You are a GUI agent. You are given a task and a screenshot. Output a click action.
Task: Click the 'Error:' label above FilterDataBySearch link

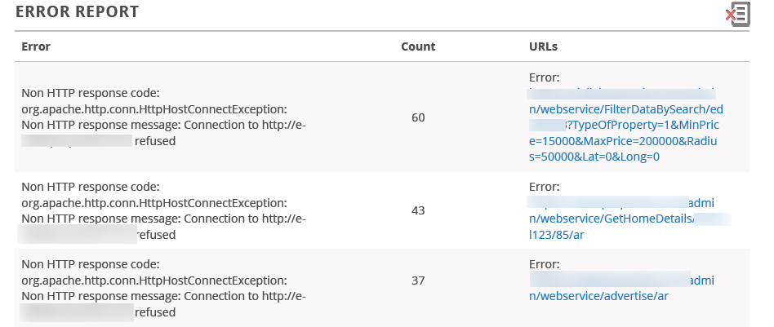point(545,77)
